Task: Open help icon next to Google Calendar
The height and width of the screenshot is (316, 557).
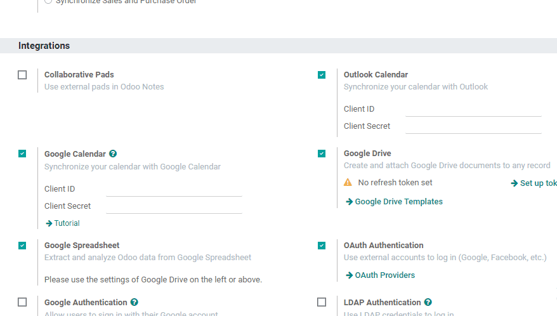Action: pyautogui.click(x=113, y=154)
